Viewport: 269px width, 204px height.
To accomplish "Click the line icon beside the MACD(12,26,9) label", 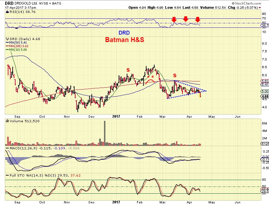I will pos(7,148).
